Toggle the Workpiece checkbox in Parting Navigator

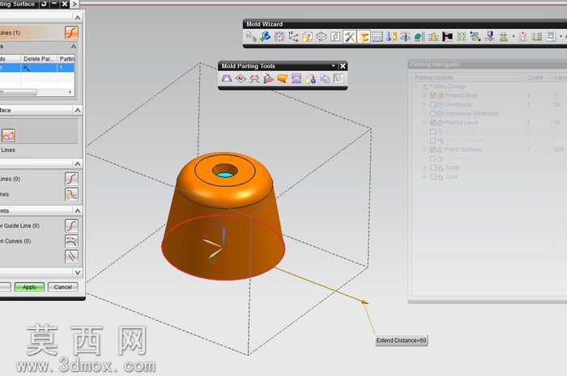(x=433, y=104)
